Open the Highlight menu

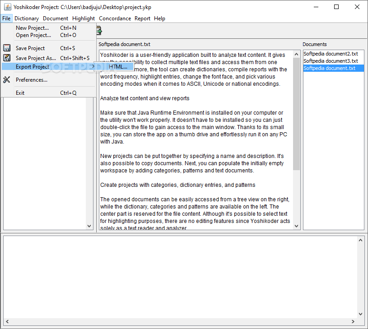84,19
